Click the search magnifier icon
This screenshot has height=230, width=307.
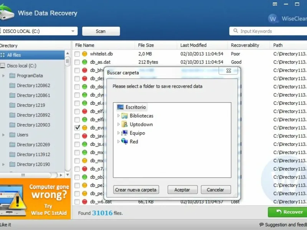click(236, 31)
